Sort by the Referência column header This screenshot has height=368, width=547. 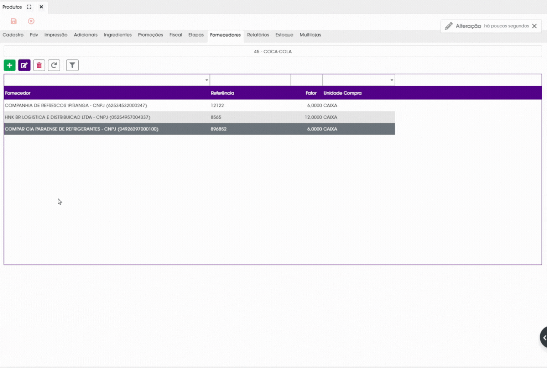(x=223, y=93)
